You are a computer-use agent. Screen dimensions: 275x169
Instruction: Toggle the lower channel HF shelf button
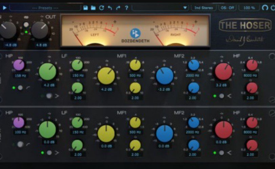point(222,153)
